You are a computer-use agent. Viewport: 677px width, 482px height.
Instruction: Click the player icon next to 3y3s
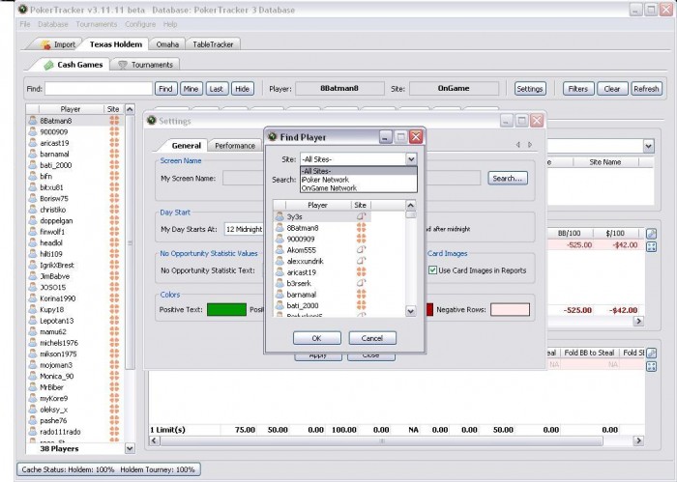tap(280, 216)
